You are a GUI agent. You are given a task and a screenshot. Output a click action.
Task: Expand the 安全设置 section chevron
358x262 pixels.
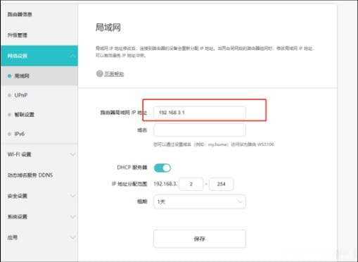pyautogui.click(x=72, y=196)
